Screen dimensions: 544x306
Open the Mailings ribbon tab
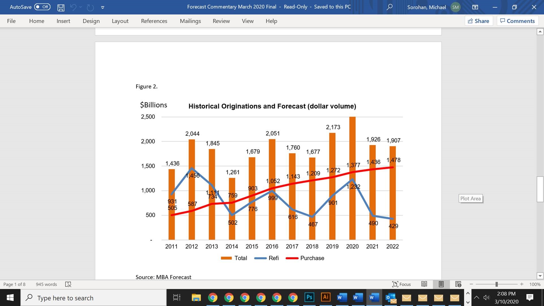point(191,21)
